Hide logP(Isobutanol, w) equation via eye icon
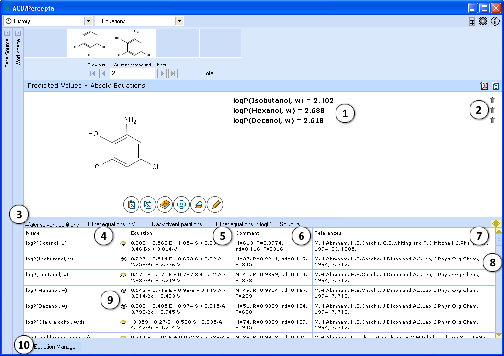Screen dimensions: 504x356 (x=123, y=259)
